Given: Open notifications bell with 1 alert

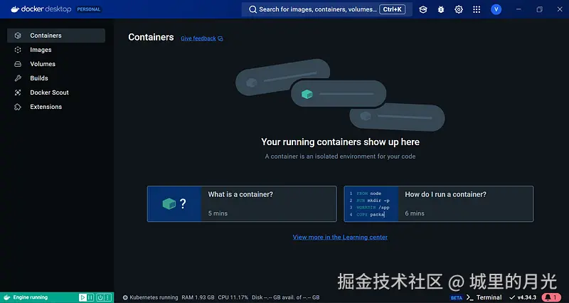Looking at the screenshot, I should [551, 297].
